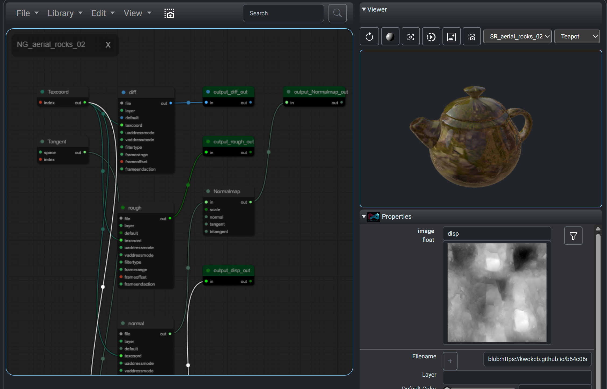The height and width of the screenshot is (389, 607).
Task: Click the disp image name field
Action: [x=497, y=234]
